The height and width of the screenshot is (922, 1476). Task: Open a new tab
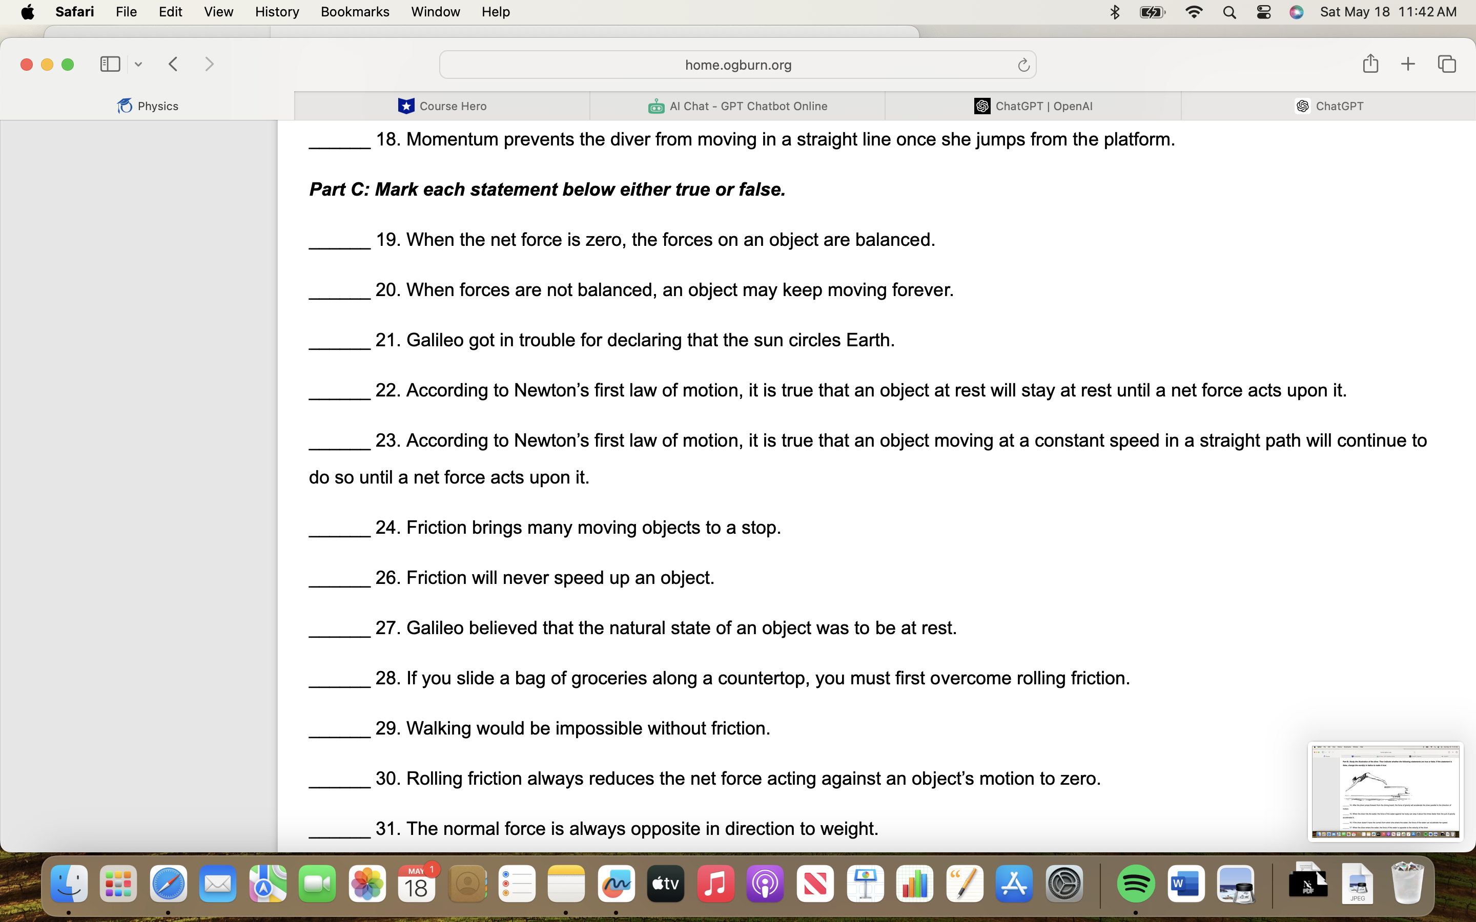tap(1408, 64)
